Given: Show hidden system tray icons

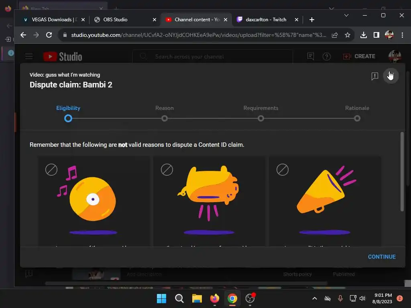Looking at the screenshot, I should click(315, 298).
